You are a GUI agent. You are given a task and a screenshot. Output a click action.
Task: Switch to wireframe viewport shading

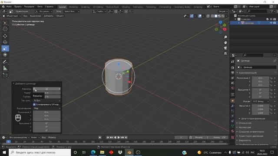pos(212,16)
